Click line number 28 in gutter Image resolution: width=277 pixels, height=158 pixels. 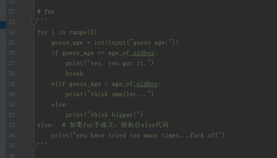pos(12,73)
